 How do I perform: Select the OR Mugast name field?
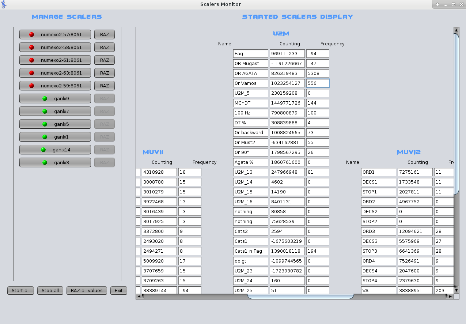pyautogui.click(x=251, y=64)
